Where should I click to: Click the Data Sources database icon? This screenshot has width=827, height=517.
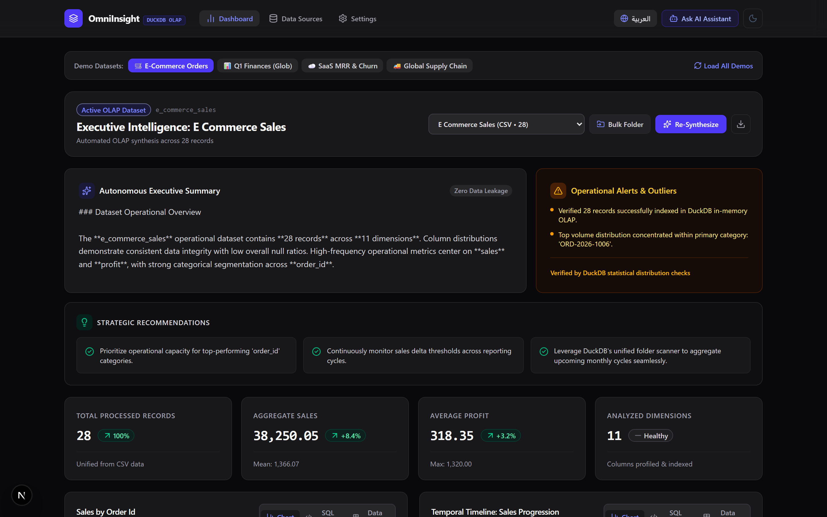[x=273, y=18]
